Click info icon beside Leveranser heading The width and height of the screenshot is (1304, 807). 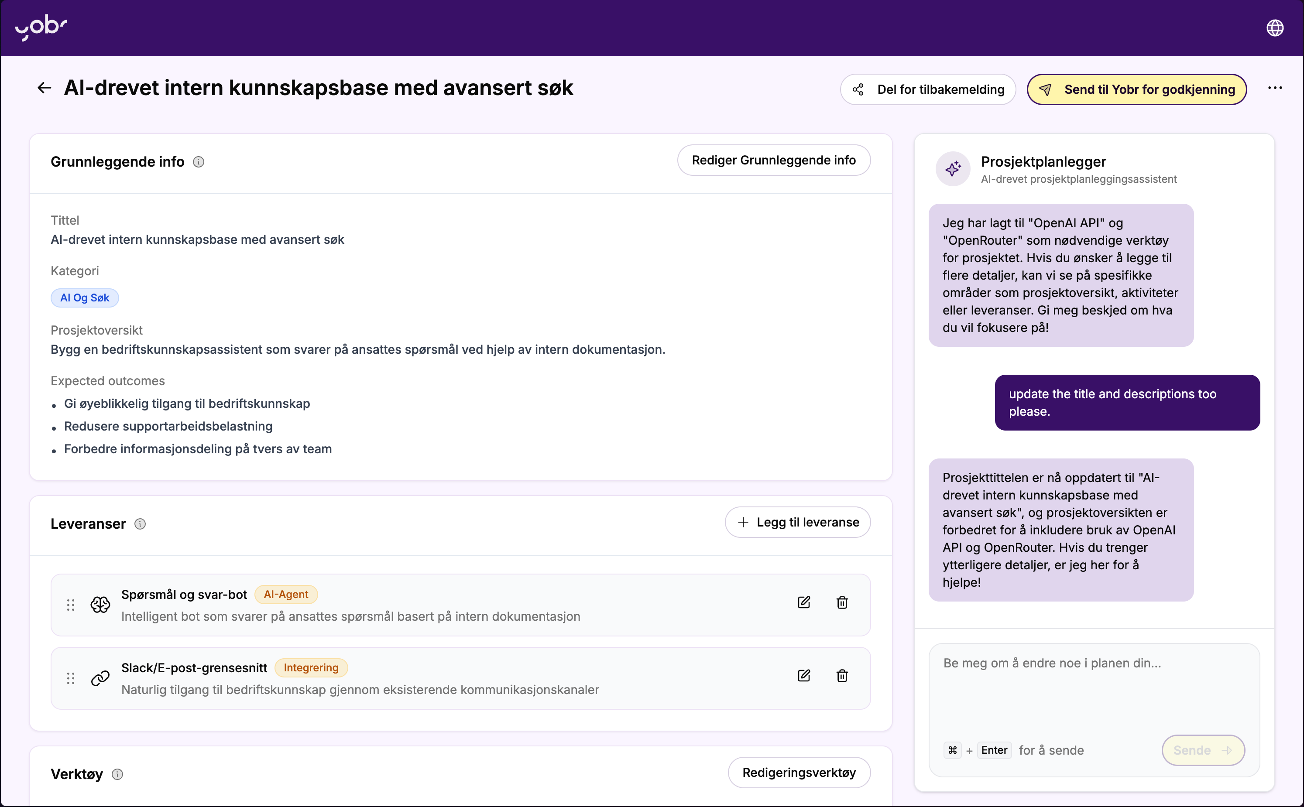click(x=140, y=524)
